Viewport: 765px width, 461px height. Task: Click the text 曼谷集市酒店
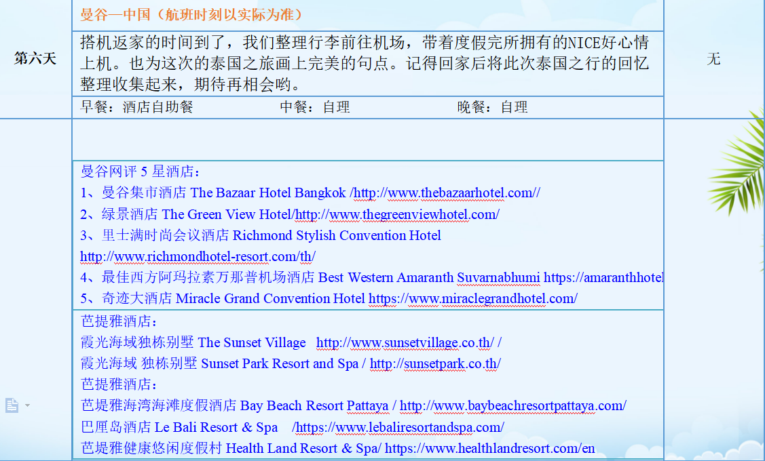(x=144, y=193)
